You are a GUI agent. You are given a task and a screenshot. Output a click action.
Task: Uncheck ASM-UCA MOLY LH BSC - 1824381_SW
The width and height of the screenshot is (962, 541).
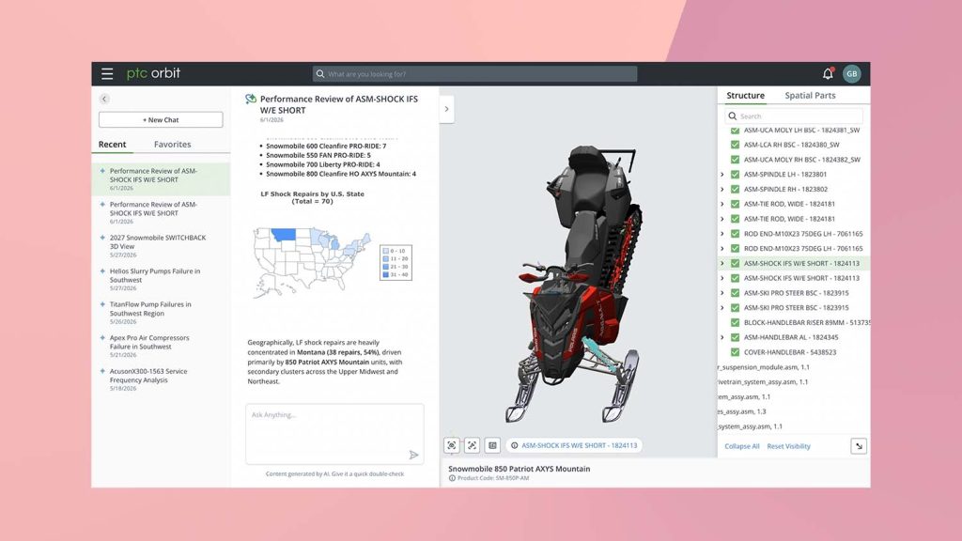coord(735,130)
